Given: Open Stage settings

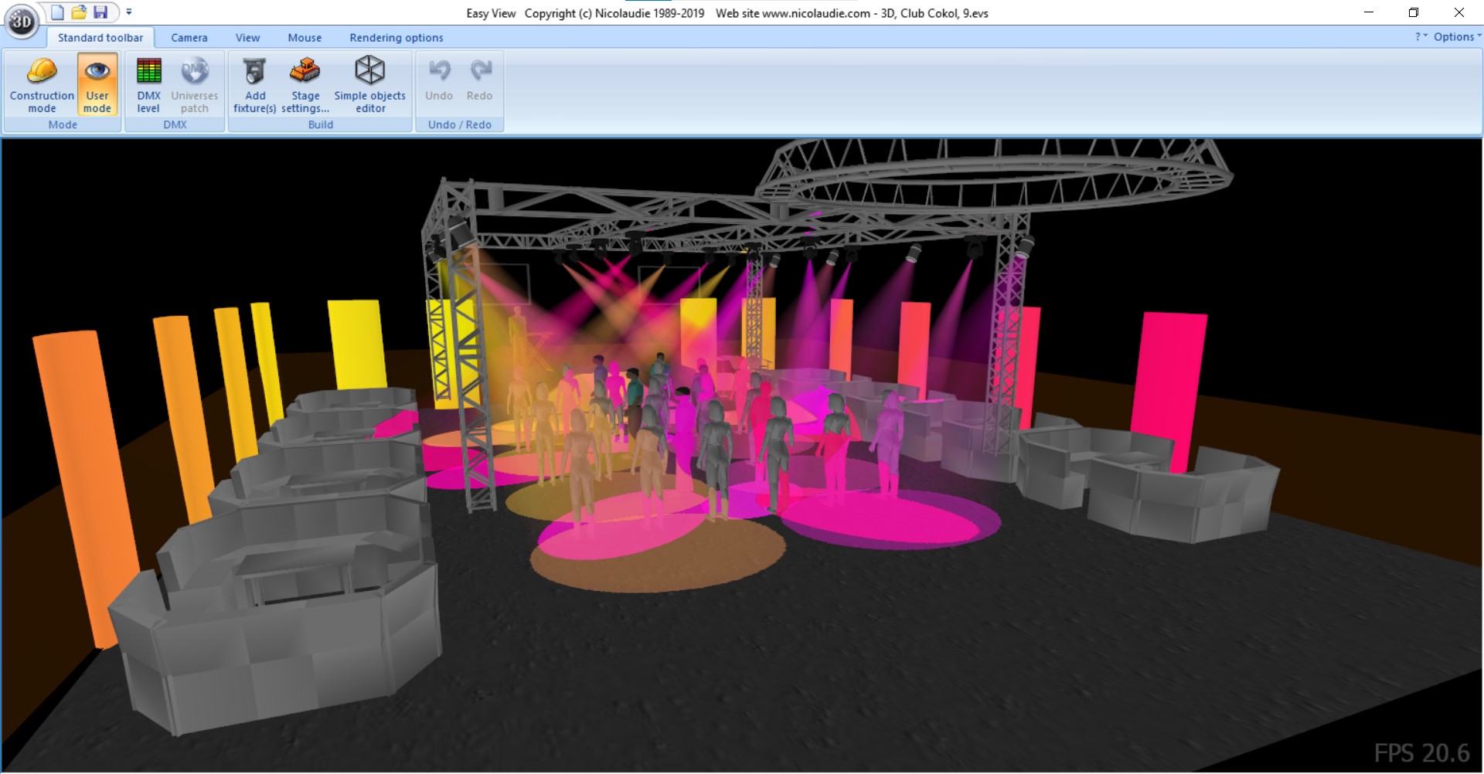Looking at the screenshot, I should coord(305,85).
